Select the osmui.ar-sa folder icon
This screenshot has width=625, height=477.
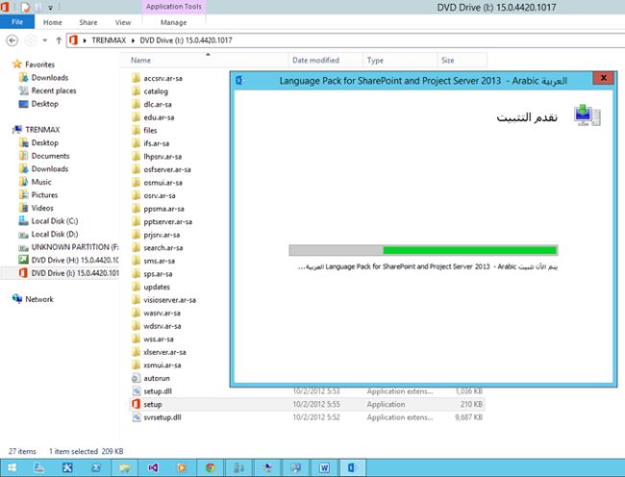(136, 183)
